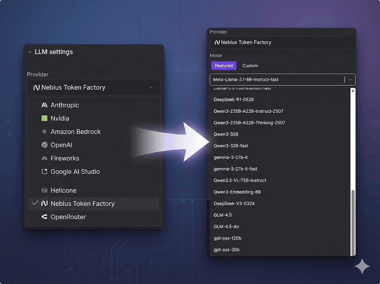The height and width of the screenshot is (284, 380).
Task: Click the OpenAI logo icon
Action: tap(45, 145)
